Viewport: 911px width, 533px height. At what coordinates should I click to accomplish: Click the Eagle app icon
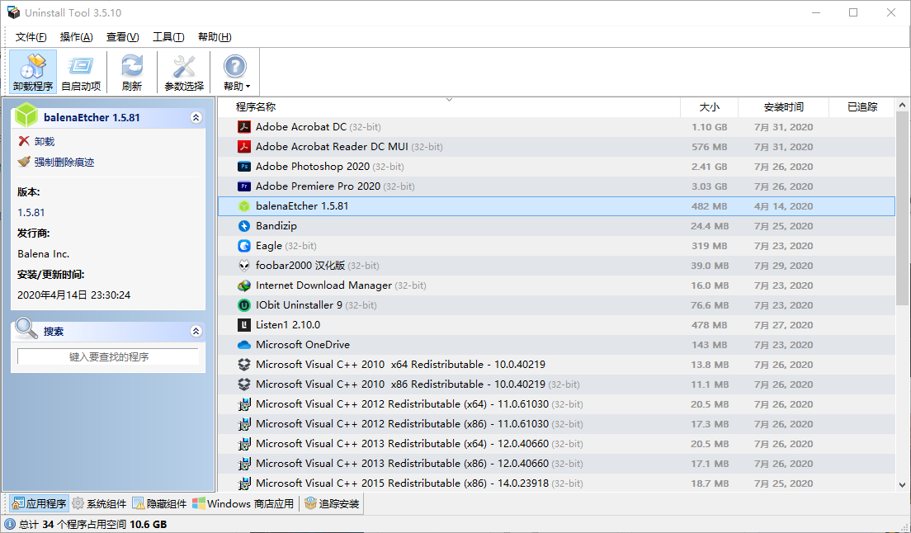point(244,246)
